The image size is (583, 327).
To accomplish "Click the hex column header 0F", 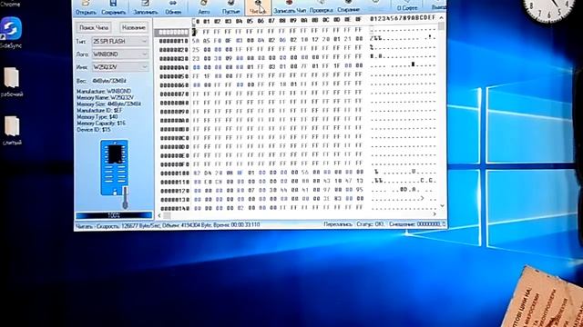I will coord(358,20).
